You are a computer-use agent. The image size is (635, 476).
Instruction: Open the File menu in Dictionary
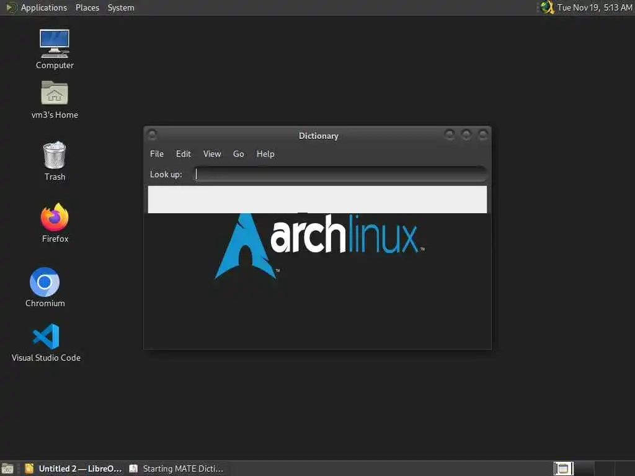click(x=157, y=154)
